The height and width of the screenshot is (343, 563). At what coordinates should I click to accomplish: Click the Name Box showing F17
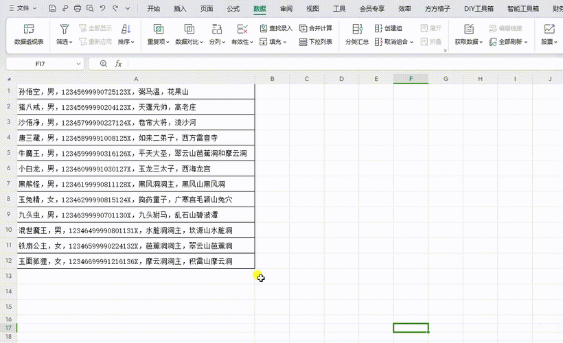click(x=41, y=64)
